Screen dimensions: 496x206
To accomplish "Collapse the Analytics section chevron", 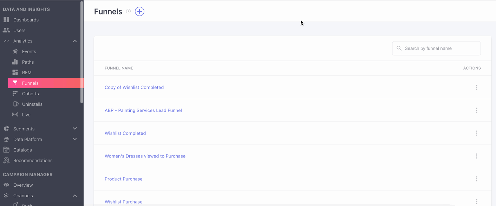I will [x=75, y=41].
